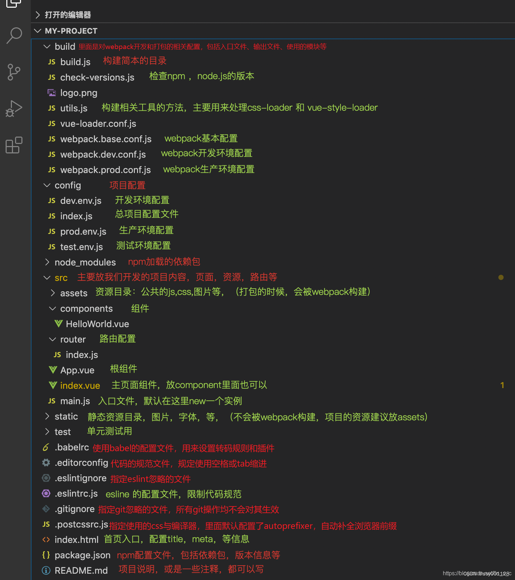Select package.json file name
The image size is (515, 580).
[x=83, y=555]
